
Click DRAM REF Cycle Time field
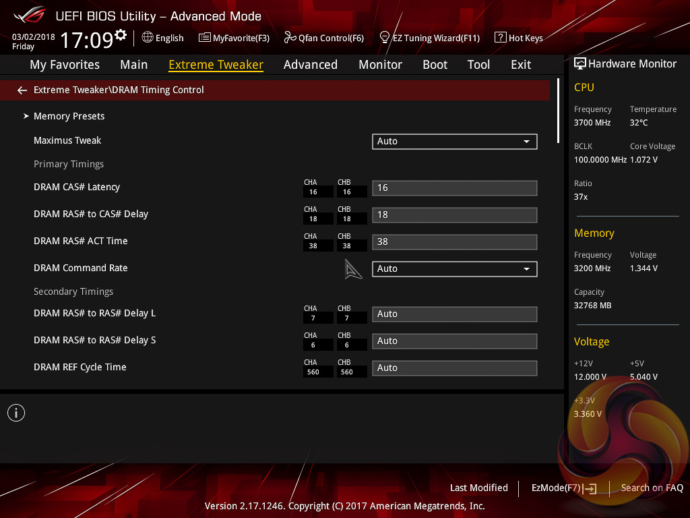tap(455, 368)
